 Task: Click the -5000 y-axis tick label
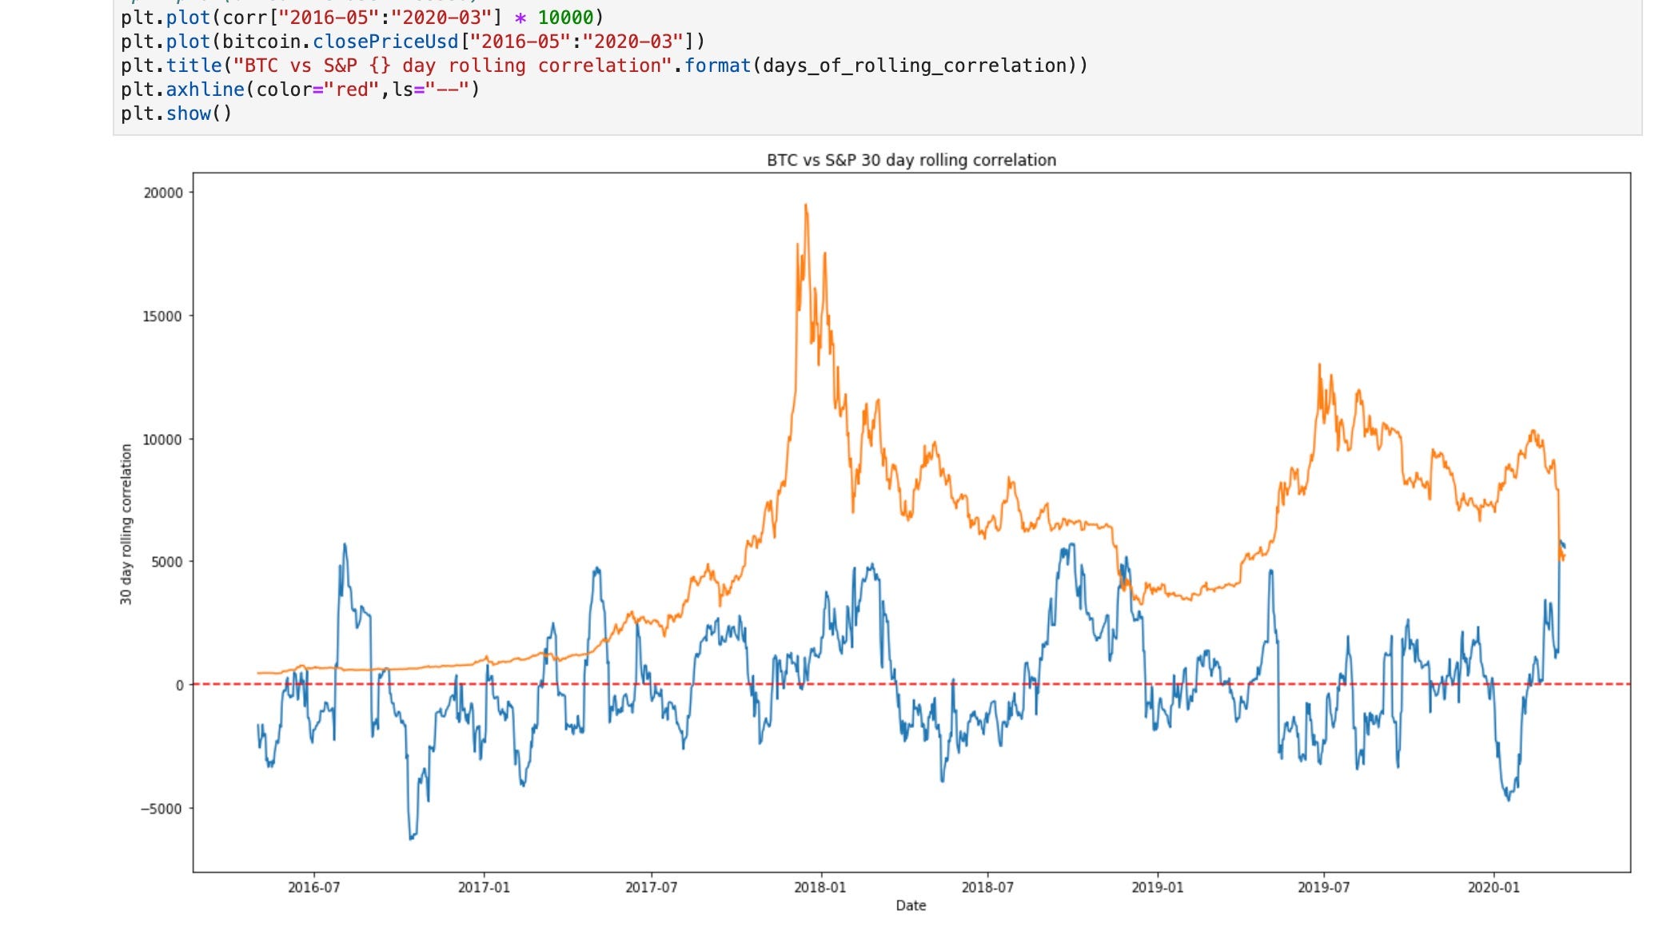point(161,809)
